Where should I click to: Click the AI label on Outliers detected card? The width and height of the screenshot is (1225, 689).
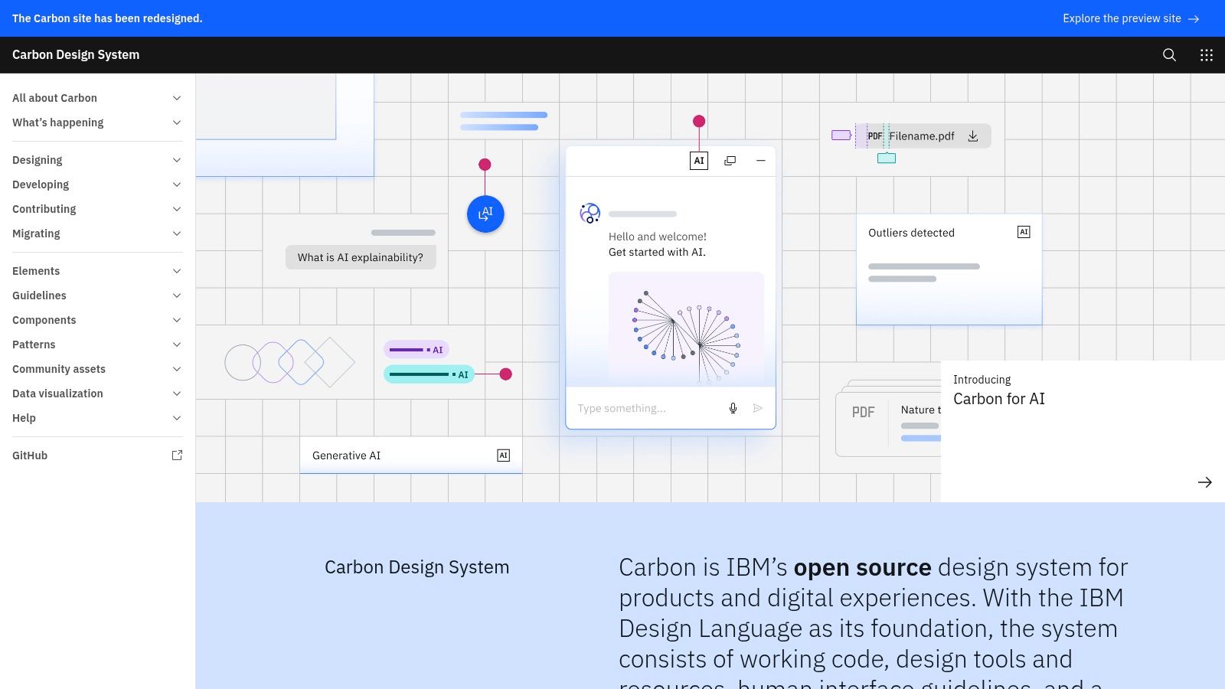pos(1024,232)
